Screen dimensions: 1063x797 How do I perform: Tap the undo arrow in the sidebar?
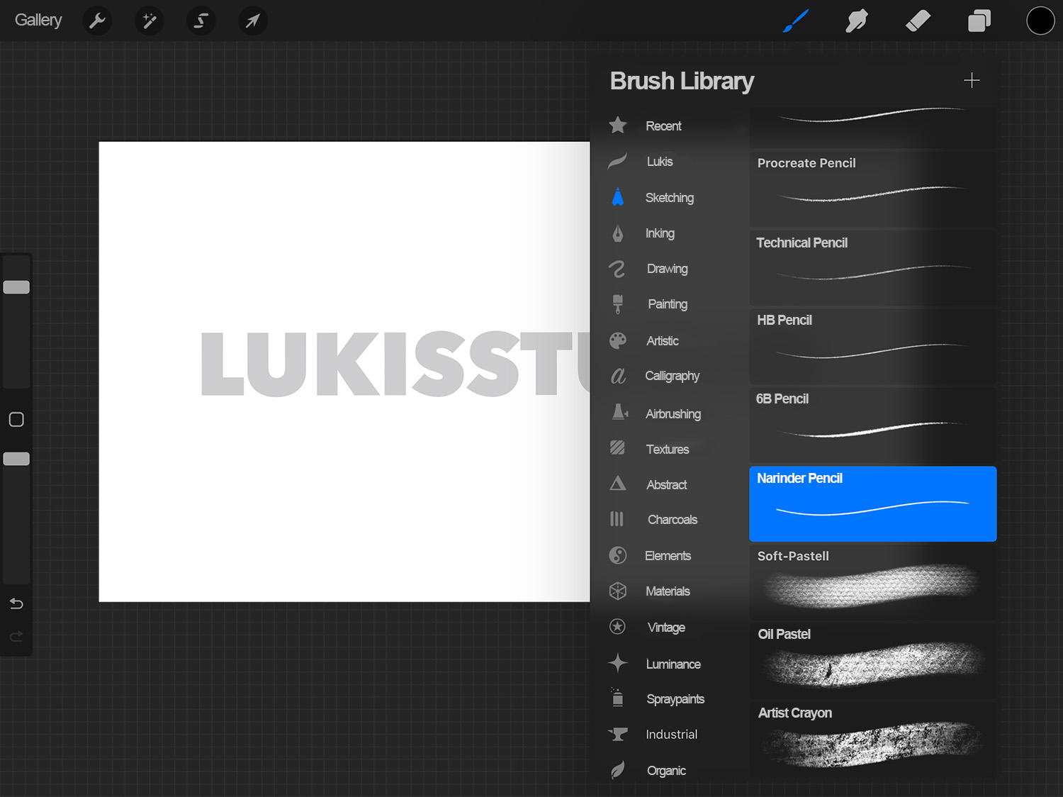pyautogui.click(x=16, y=603)
